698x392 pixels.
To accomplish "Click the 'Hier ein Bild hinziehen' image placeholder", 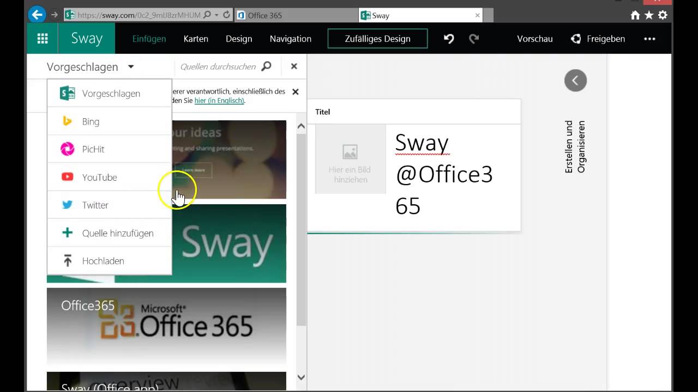I will click(351, 159).
